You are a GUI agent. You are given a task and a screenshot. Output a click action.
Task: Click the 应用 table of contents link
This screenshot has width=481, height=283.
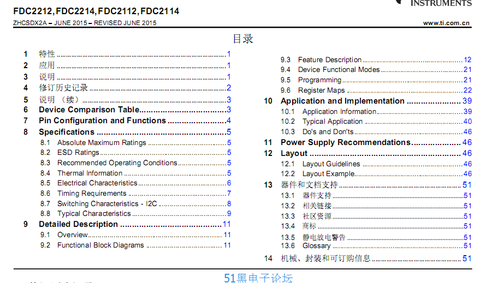pyautogui.click(x=47, y=65)
